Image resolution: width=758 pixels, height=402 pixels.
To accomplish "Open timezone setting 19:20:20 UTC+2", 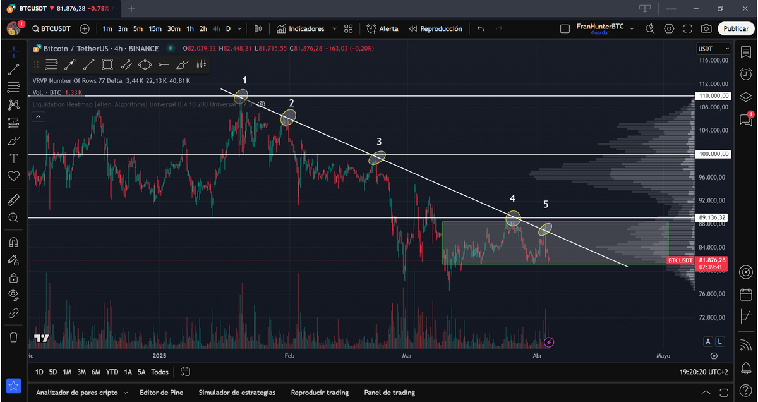I will tap(704, 372).
